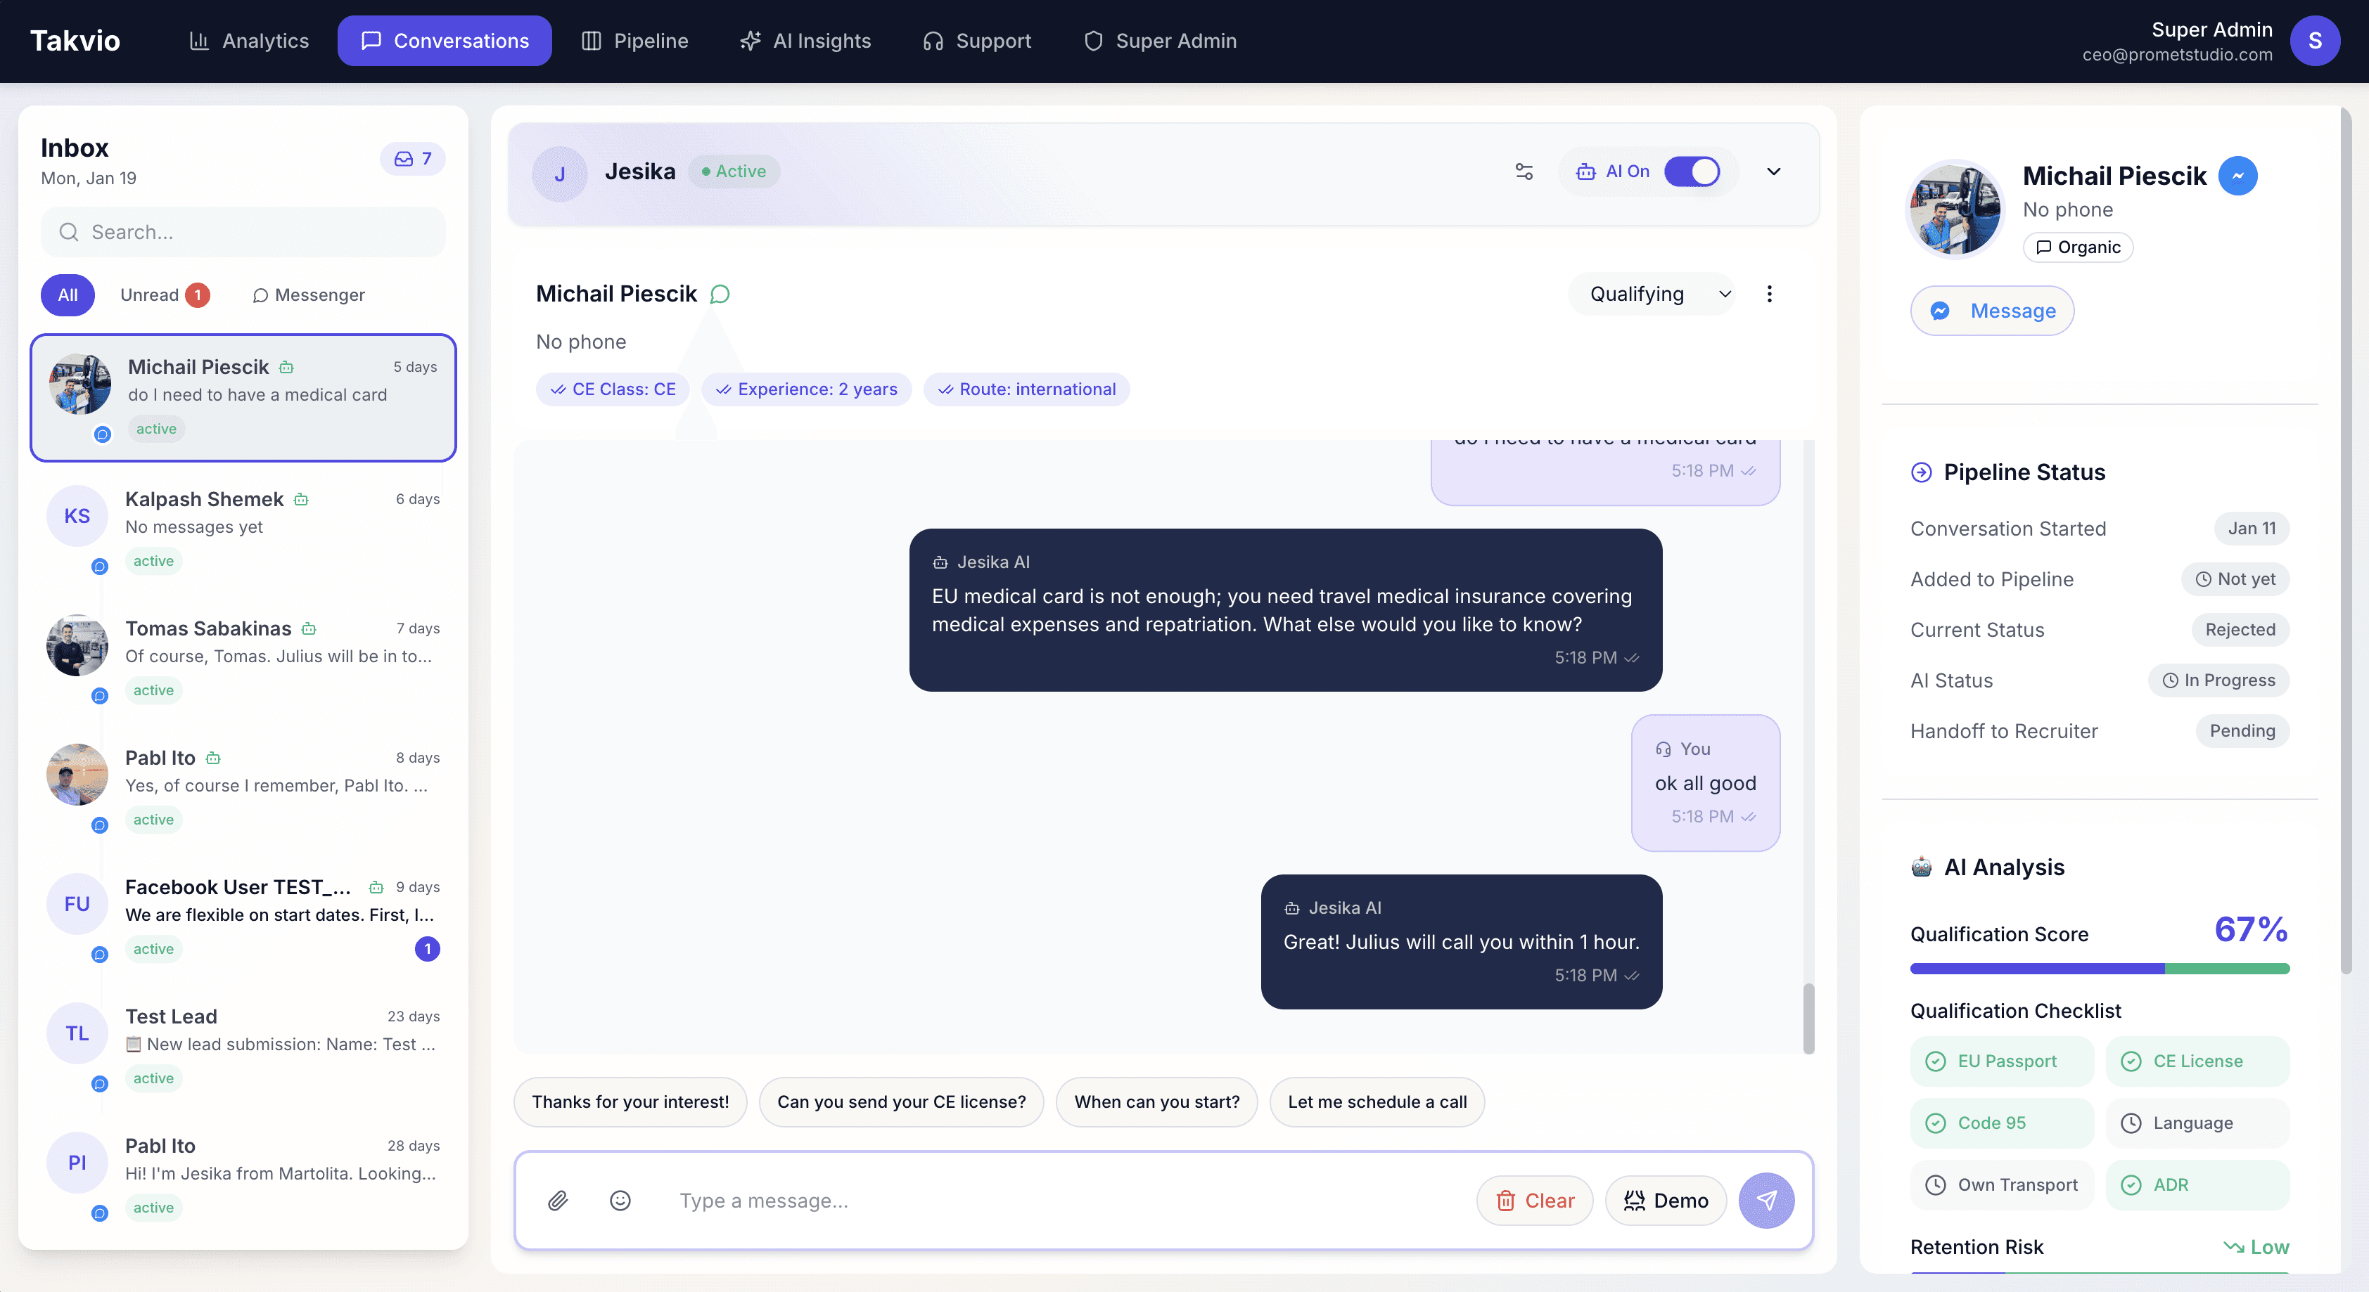Click the Qualification Score progress bar
The width and height of the screenshot is (2369, 1292).
pos(2099,969)
